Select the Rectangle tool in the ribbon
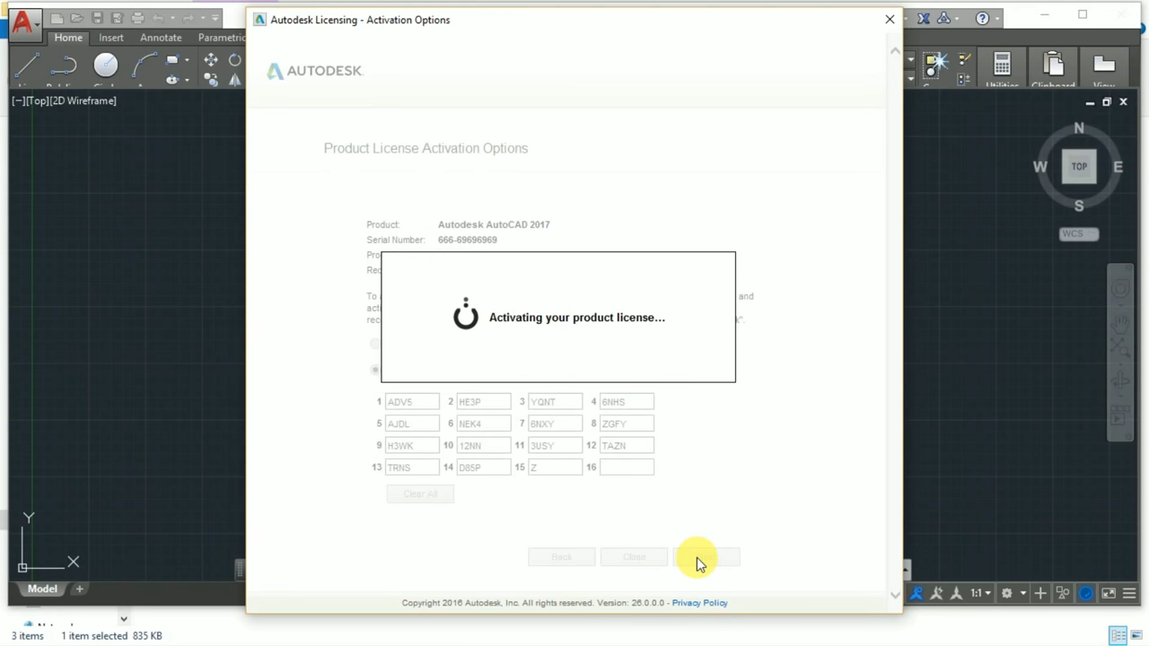 [x=172, y=60]
